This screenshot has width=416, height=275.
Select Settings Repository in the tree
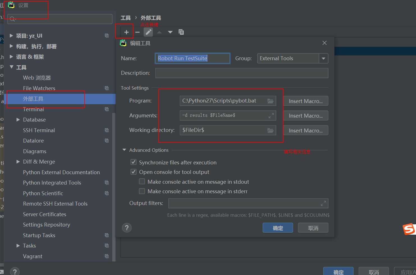pyautogui.click(x=46, y=225)
